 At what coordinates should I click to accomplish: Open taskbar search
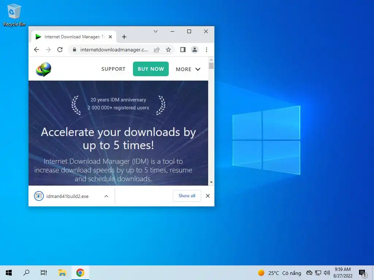(x=26, y=273)
